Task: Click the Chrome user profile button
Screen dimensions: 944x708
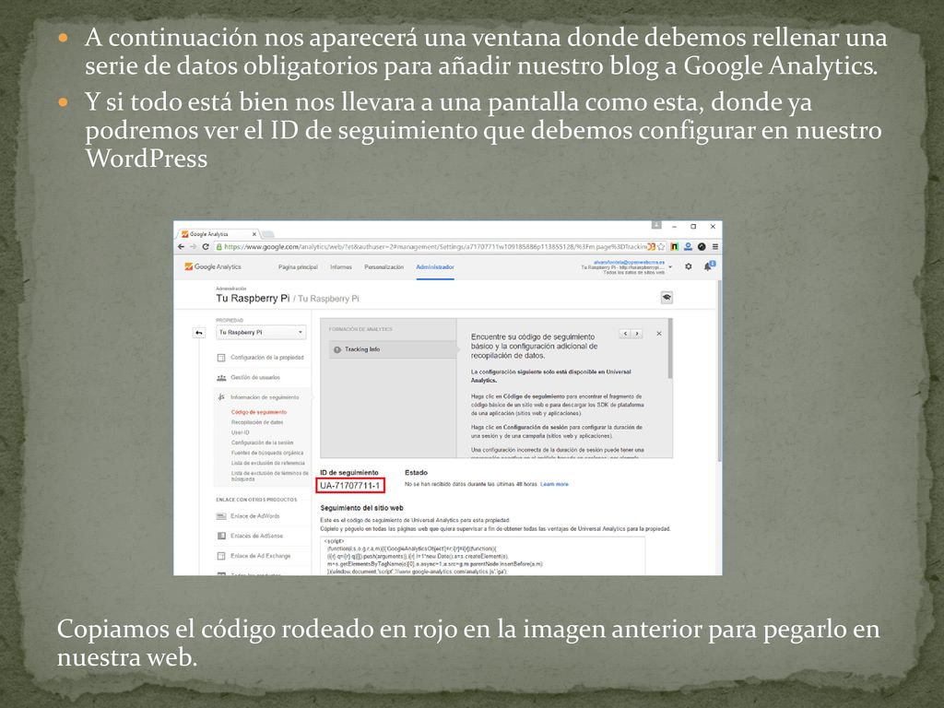Action: [656, 225]
